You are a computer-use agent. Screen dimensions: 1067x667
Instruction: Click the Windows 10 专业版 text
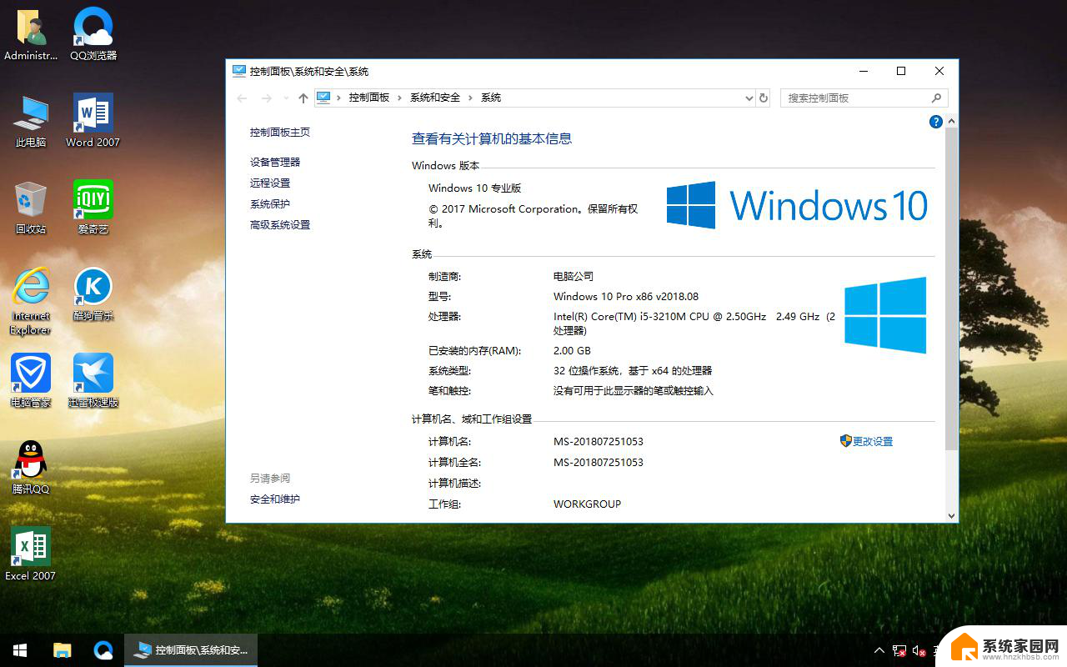point(474,188)
